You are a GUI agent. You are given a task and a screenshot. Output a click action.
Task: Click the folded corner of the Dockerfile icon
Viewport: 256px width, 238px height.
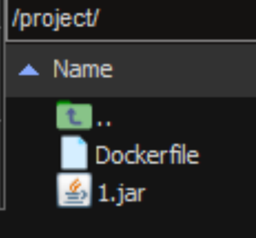83,140
